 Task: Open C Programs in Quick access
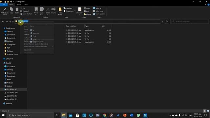[11, 45]
